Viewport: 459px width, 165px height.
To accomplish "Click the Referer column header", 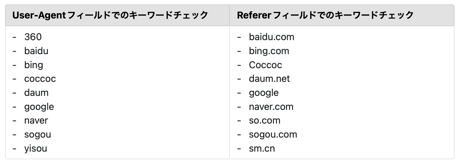I will pos(325,15).
